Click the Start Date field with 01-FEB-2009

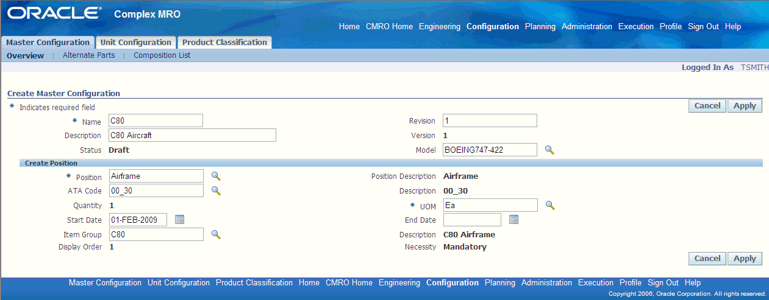pyautogui.click(x=138, y=220)
